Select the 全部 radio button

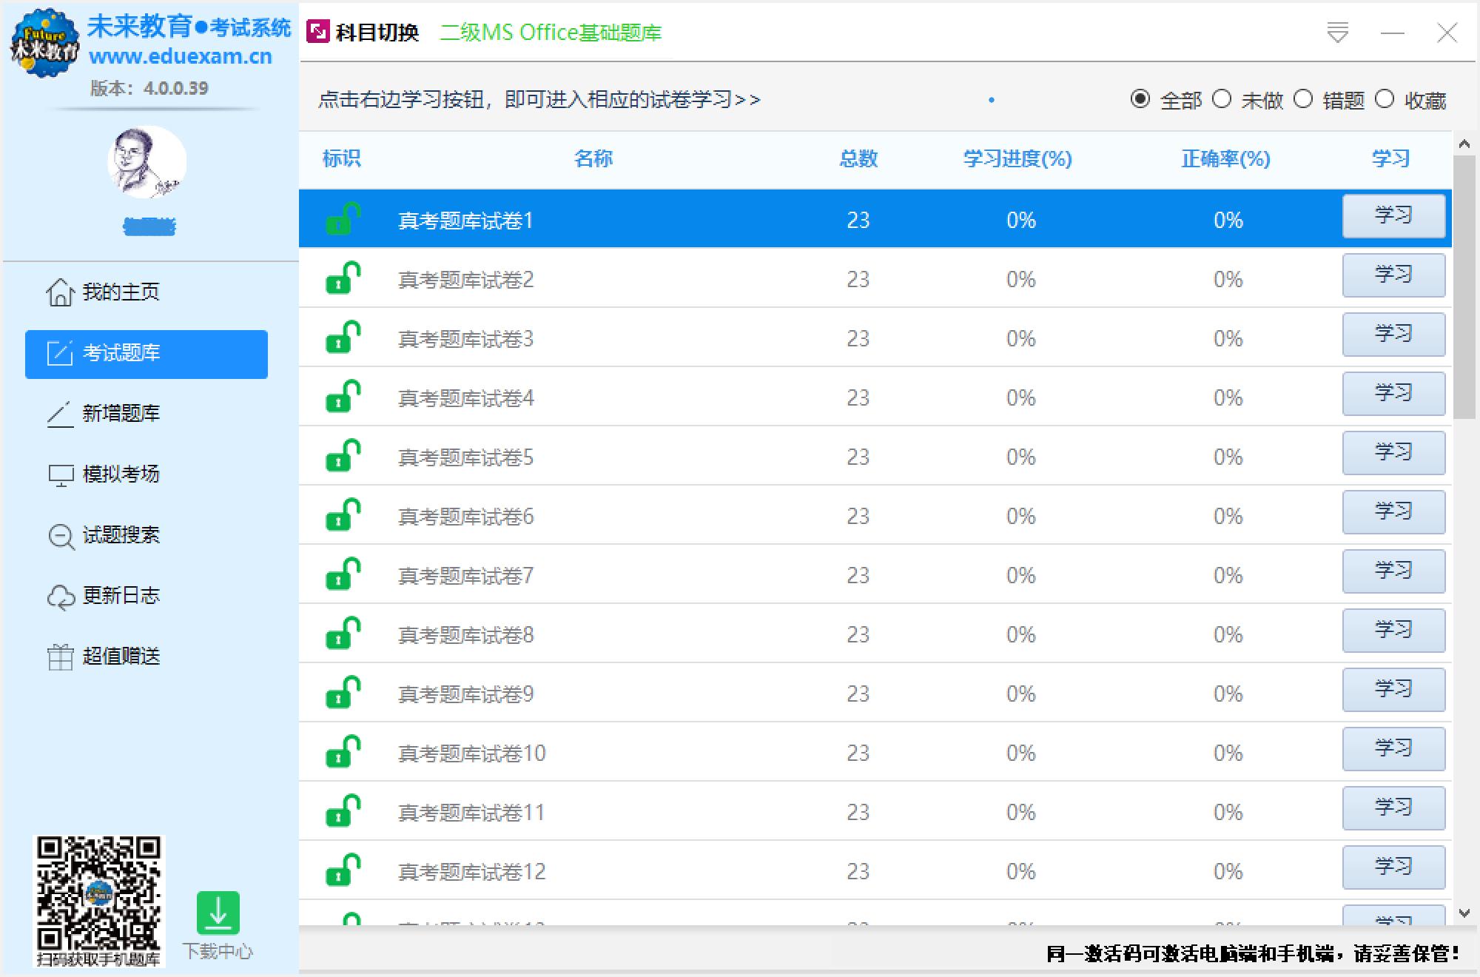click(1140, 99)
